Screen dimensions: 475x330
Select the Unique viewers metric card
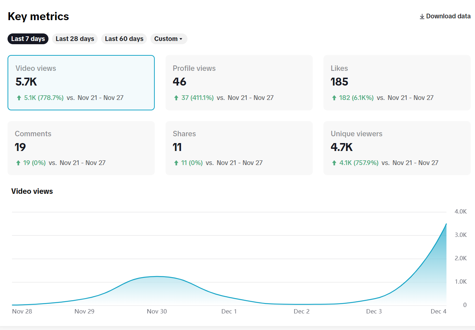[x=397, y=148]
